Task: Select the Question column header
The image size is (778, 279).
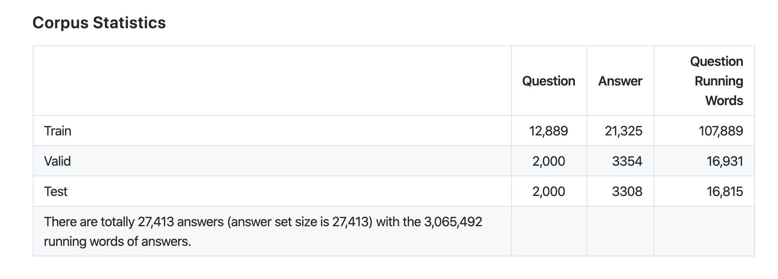Action: (549, 81)
